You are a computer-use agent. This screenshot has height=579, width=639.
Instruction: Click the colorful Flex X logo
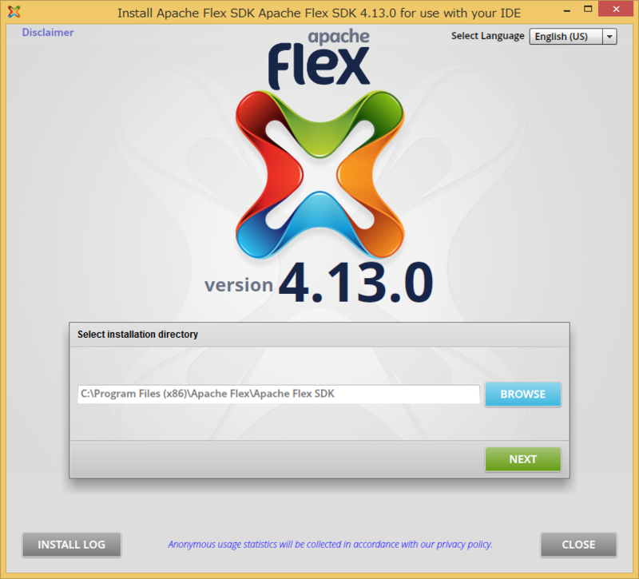320,174
